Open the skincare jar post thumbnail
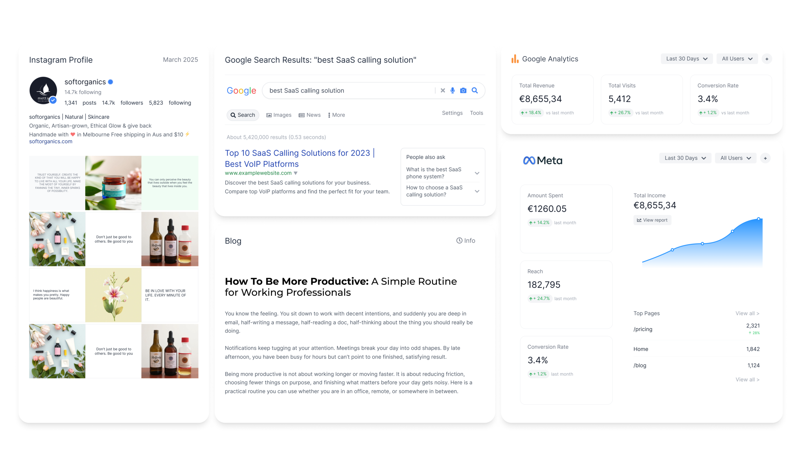This screenshot has width=793, height=452. tap(113, 183)
